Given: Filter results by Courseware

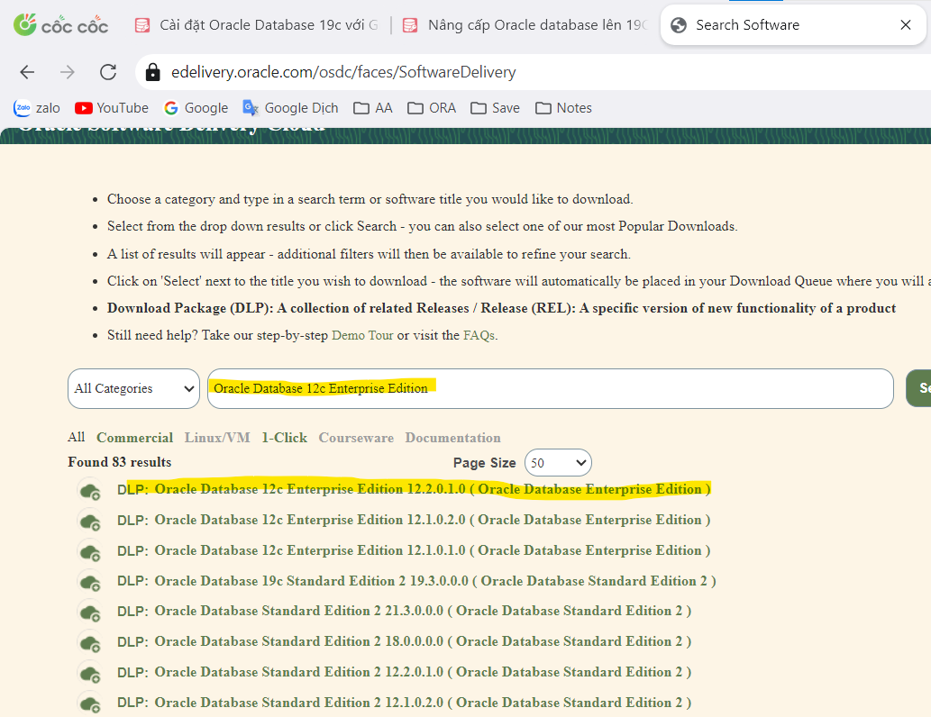Looking at the screenshot, I should [356, 438].
